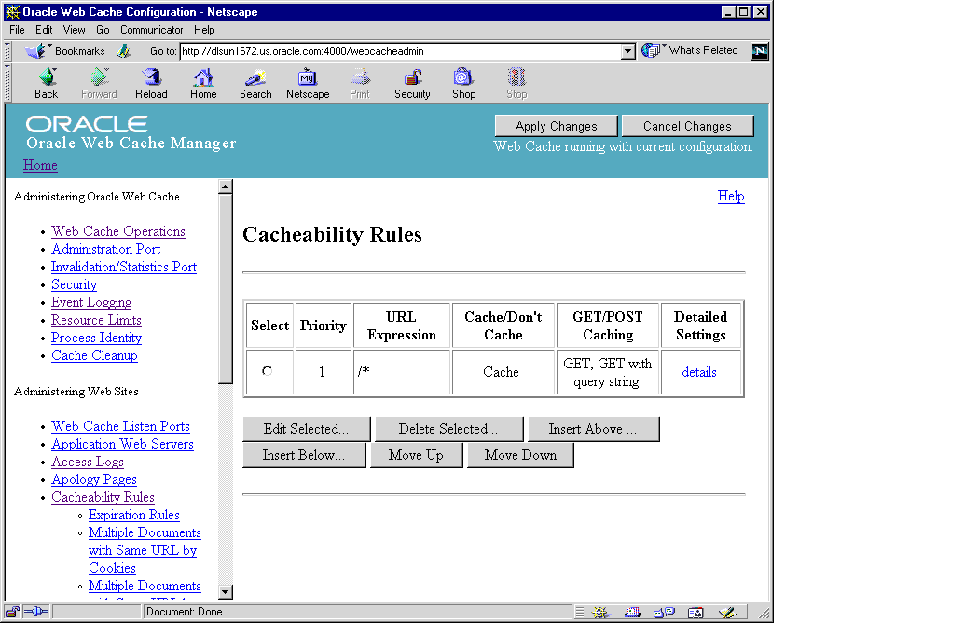Viewport: 964px width, 636px height.
Task: Open the Edit menu
Action: 44,30
